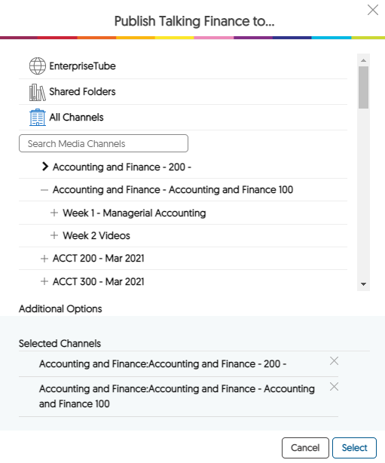Screen dimensions: 385x463
Task: Click the All Channels building icon
Action: (38, 117)
